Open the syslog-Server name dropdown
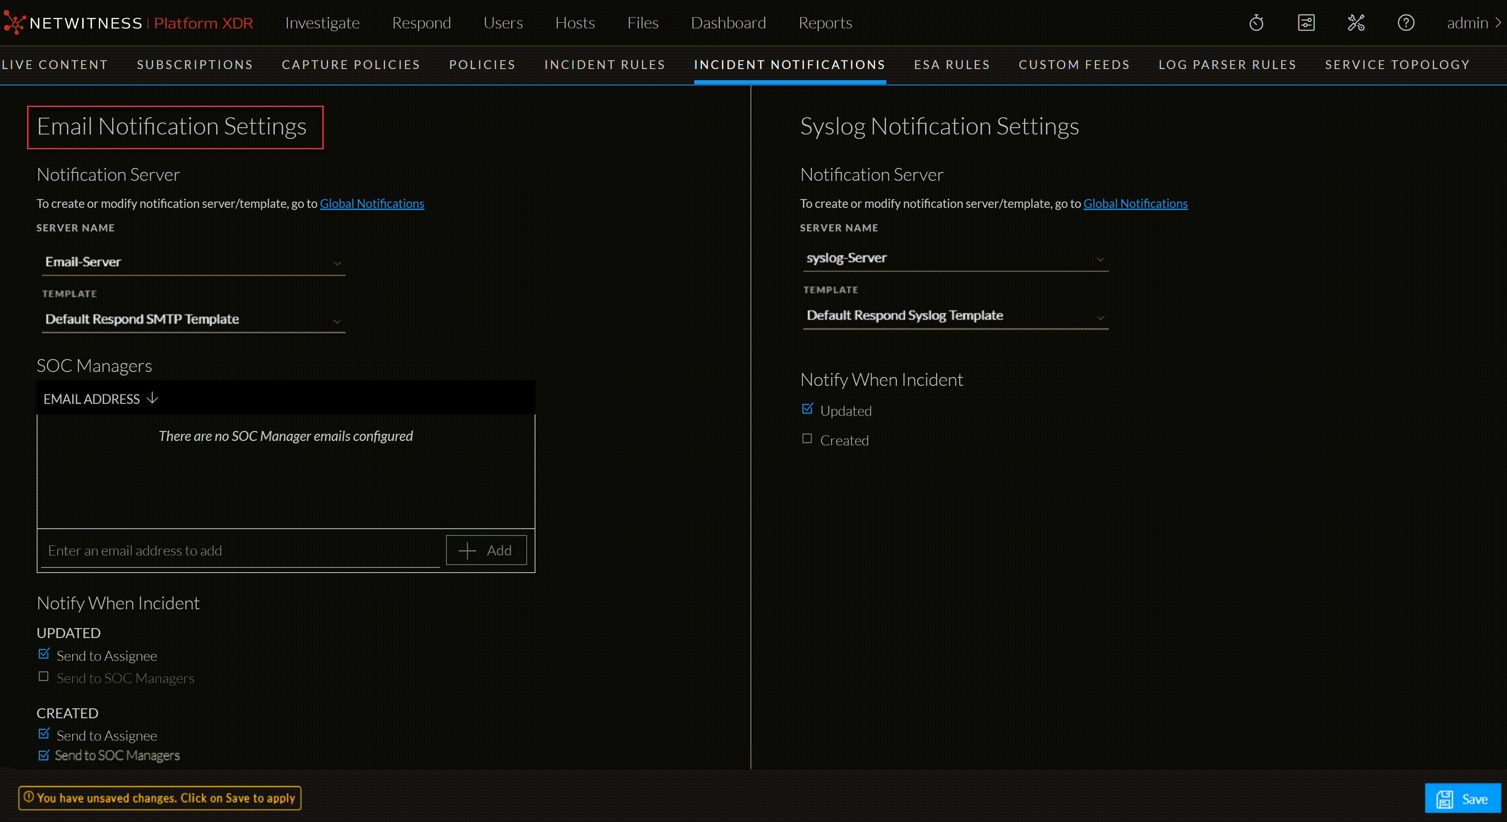The width and height of the screenshot is (1507, 822). coord(955,258)
